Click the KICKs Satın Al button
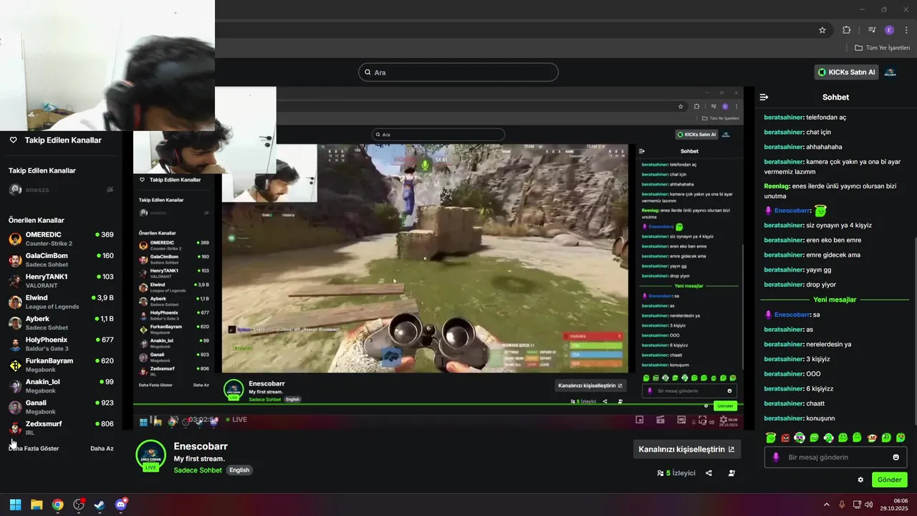The height and width of the screenshot is (516, 917). 846,72
